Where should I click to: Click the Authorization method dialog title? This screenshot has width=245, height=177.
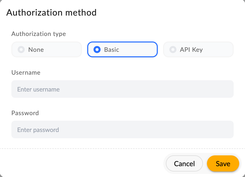[x=52, y=12]
